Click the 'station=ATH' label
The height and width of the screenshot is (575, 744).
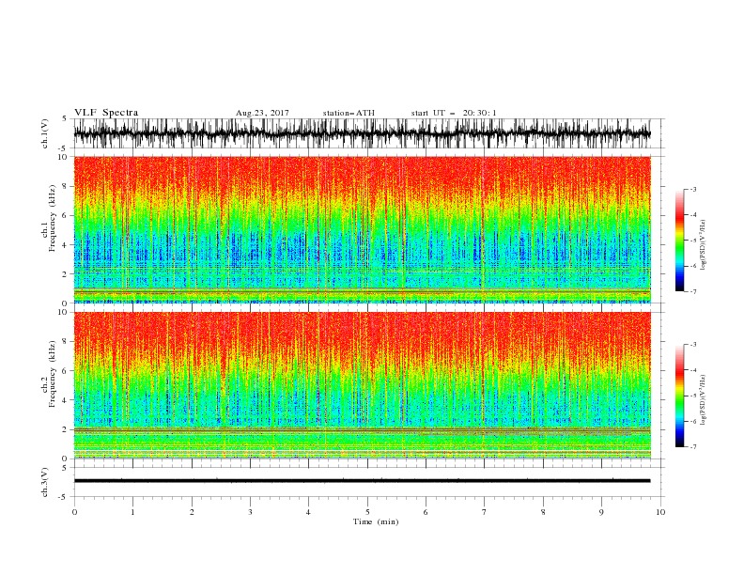click(x=349, y=113)
